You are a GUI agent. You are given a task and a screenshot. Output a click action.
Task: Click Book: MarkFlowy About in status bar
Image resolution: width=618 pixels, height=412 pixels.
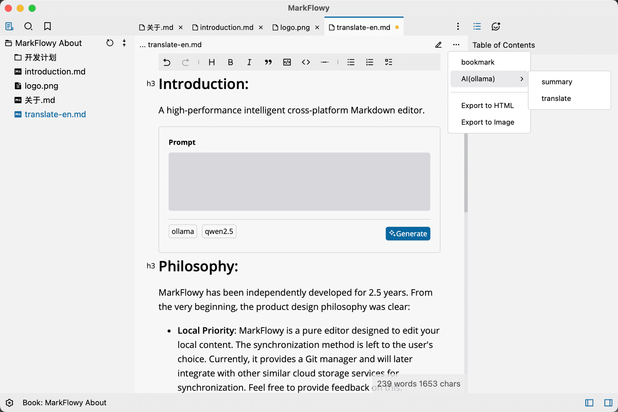64,403
